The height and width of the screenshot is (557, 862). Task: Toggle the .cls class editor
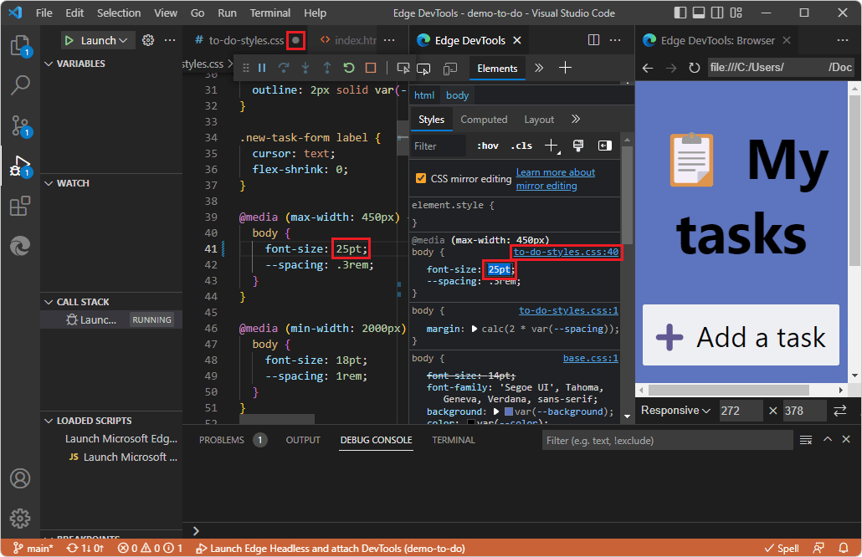point(521,145)
